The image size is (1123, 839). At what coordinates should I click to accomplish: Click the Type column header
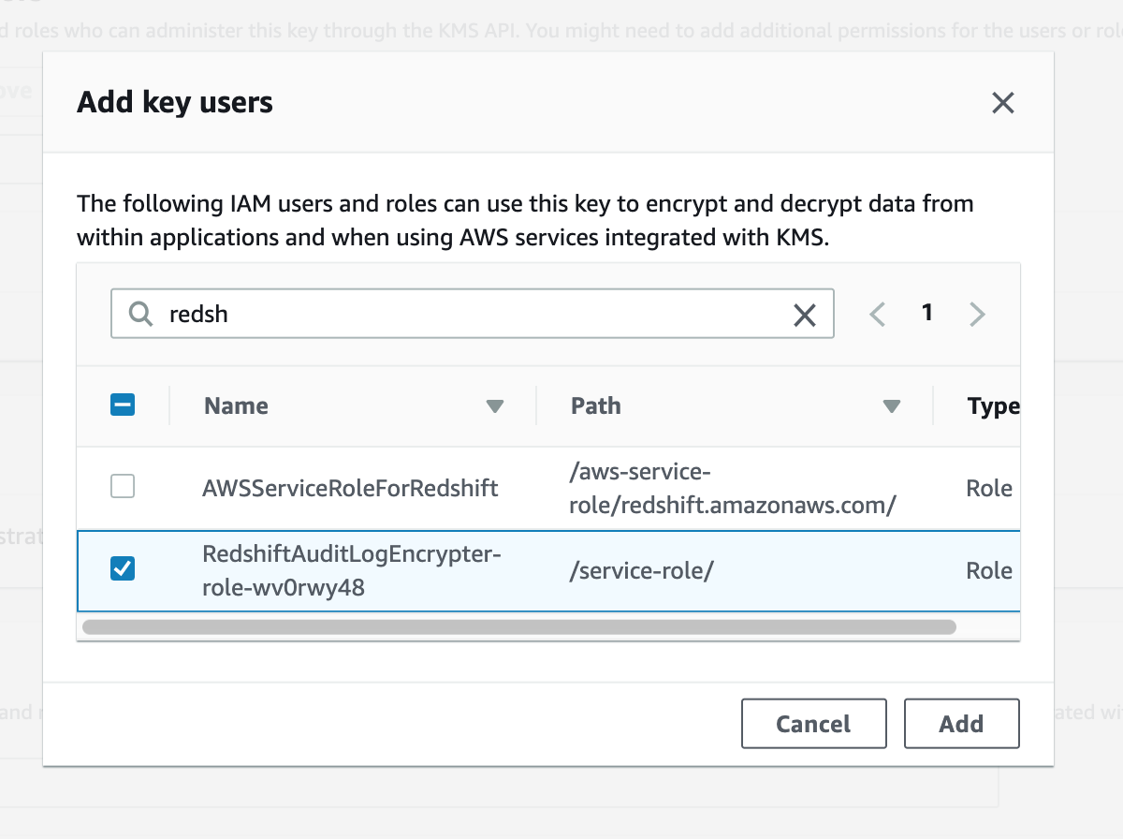993,406
